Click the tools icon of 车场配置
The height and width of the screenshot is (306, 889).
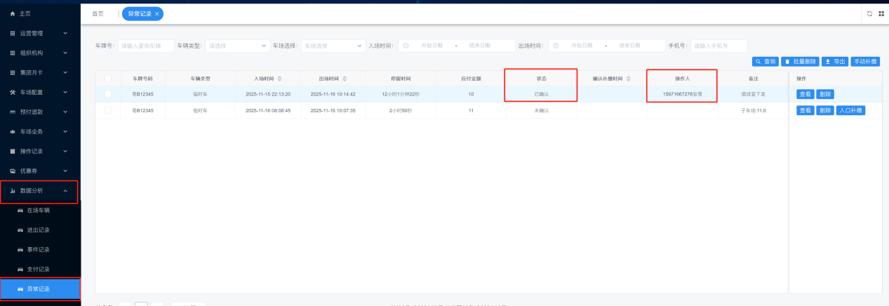point(13,93)
